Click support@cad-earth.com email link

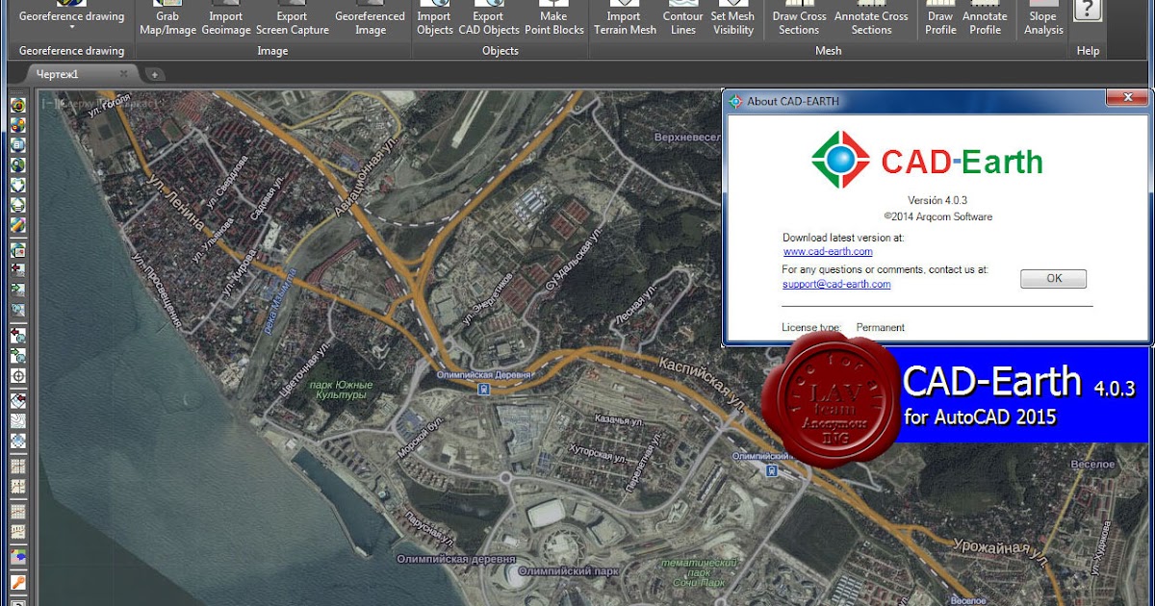[x=836, y=284]
